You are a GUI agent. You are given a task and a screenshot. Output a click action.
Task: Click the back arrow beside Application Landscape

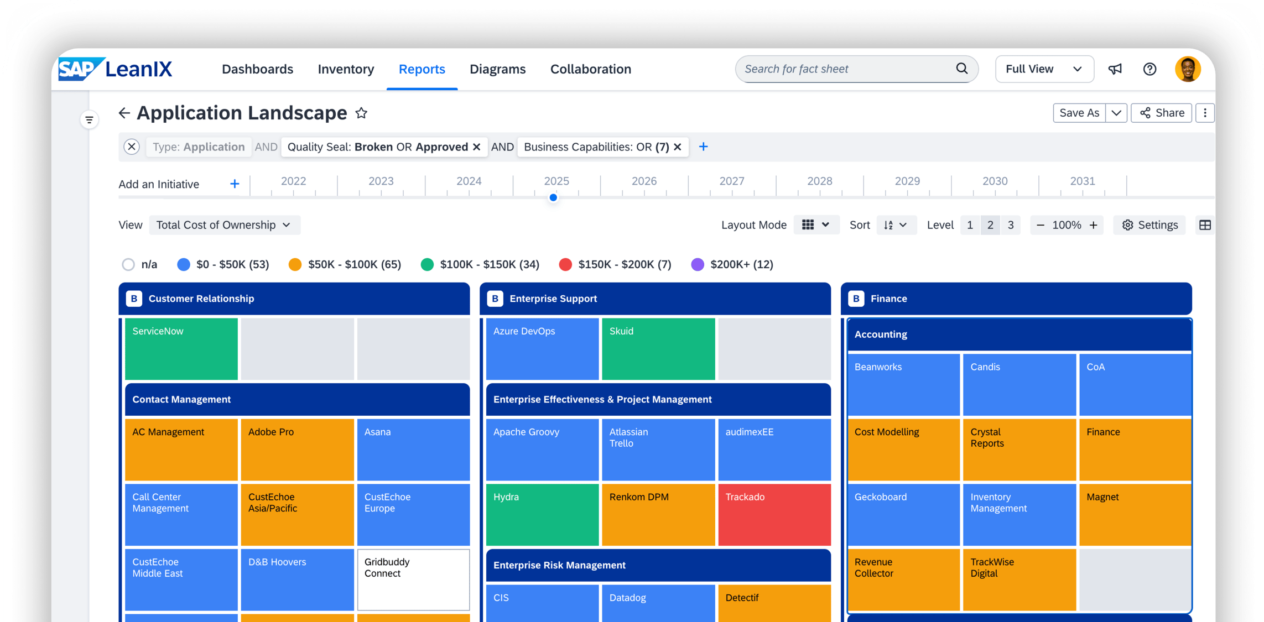[x=124, y=113]
